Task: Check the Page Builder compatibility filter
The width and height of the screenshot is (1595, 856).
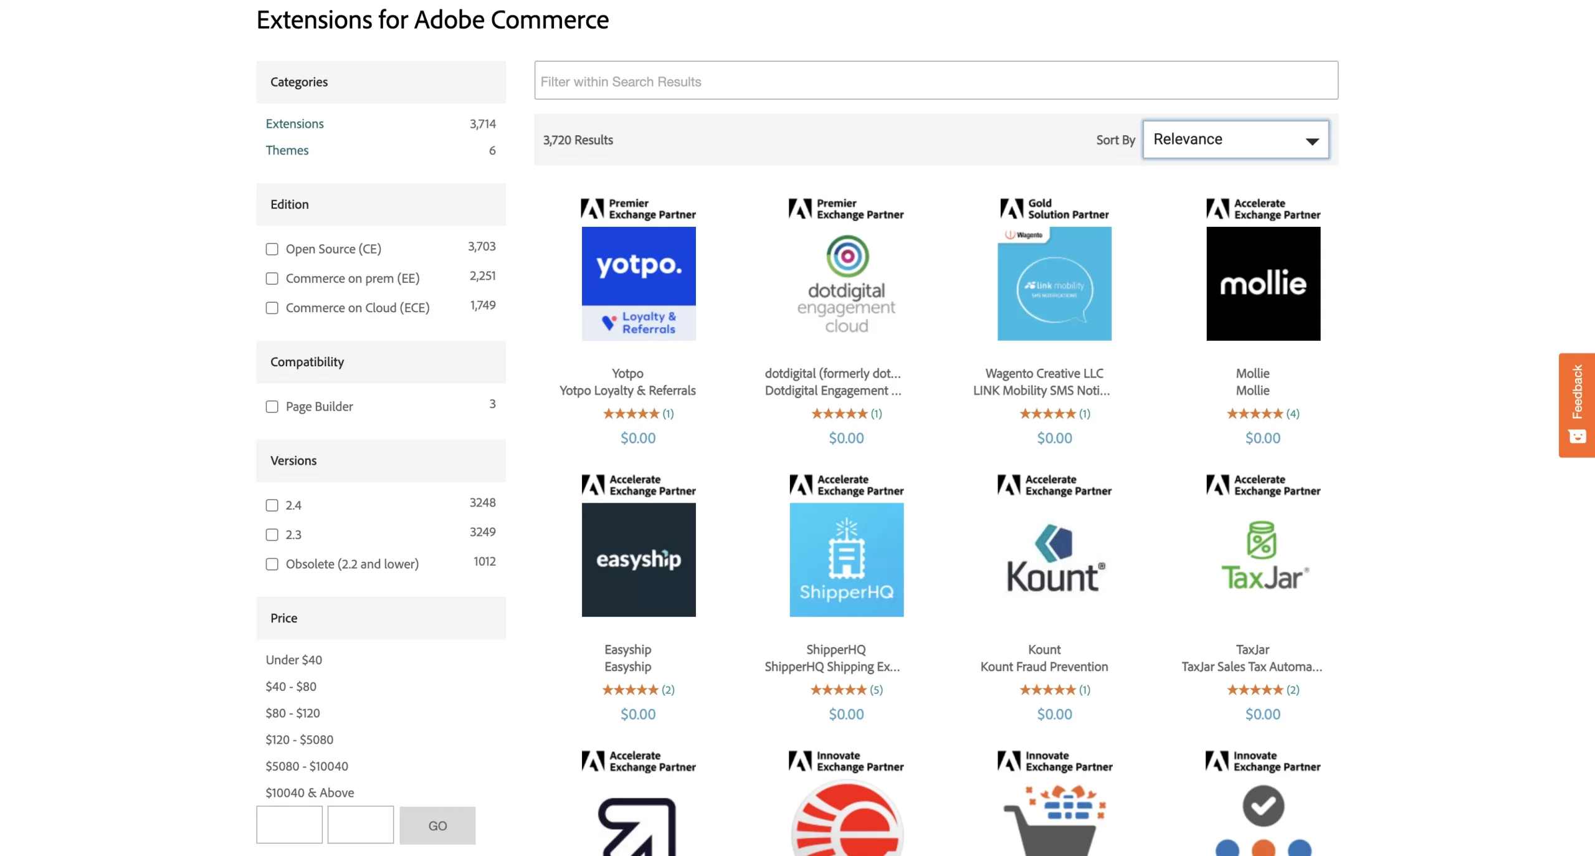Action: tap(272, 407)
